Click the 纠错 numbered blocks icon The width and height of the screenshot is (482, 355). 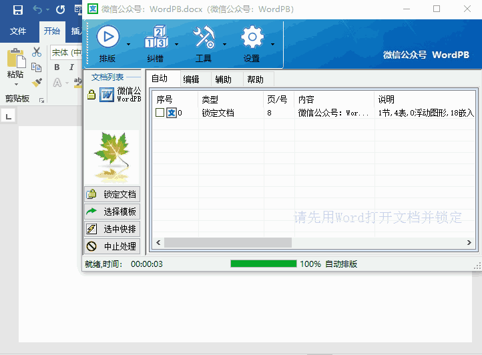tap(156, 37)
